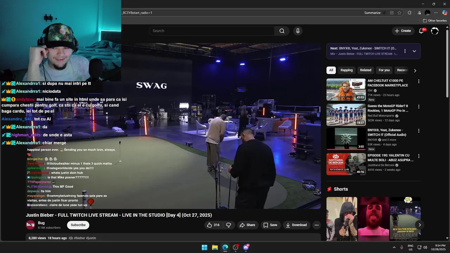Open the first Short with the hooded man
This screenshot has height=253, width=450.
[342, 219]
